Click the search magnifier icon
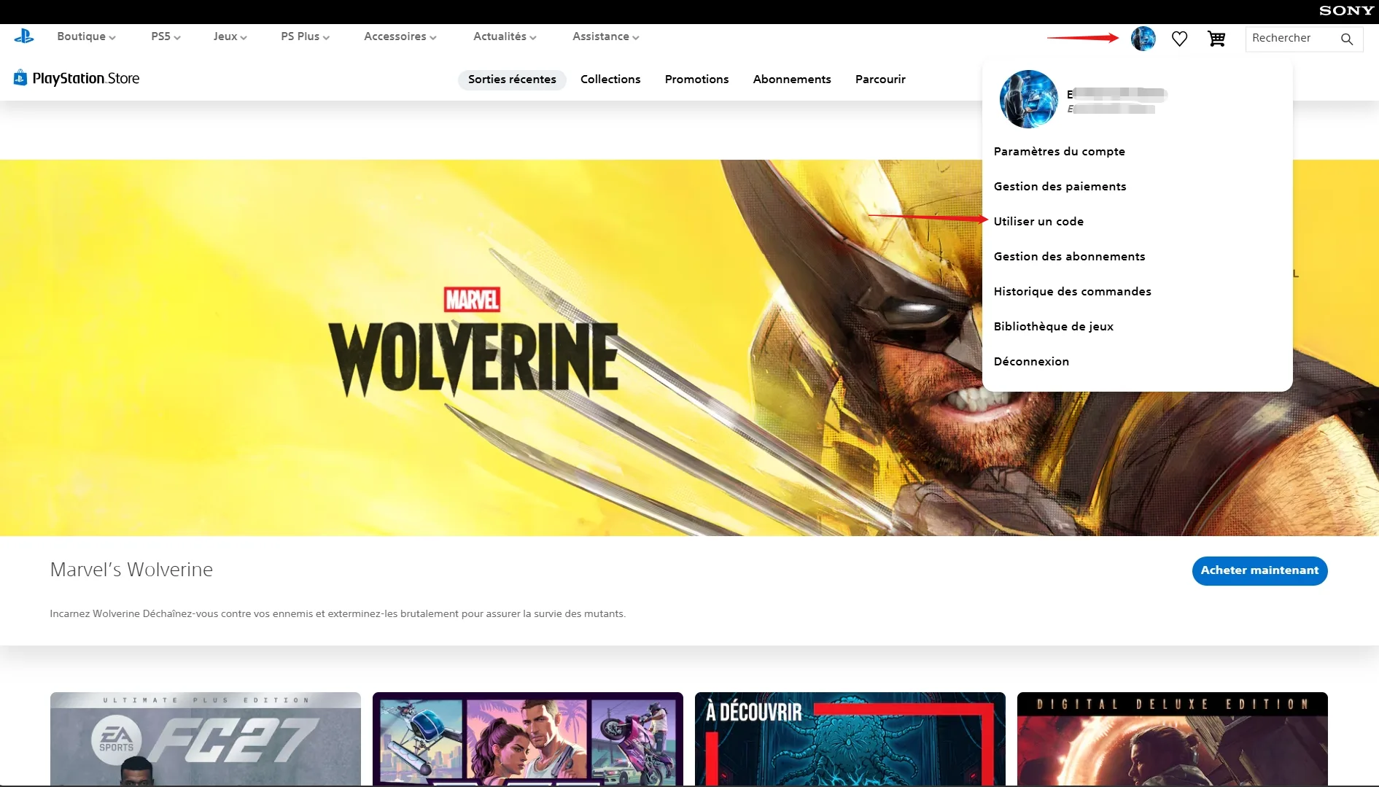Image resolution: width=1379 pixels, height=787 pixels. (x=1347, y=39)
